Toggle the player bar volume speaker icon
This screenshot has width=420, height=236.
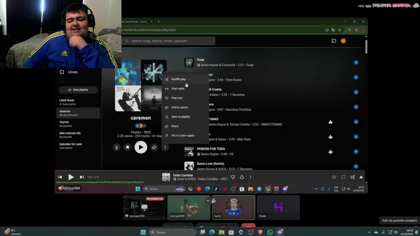[x=334, y=177]
